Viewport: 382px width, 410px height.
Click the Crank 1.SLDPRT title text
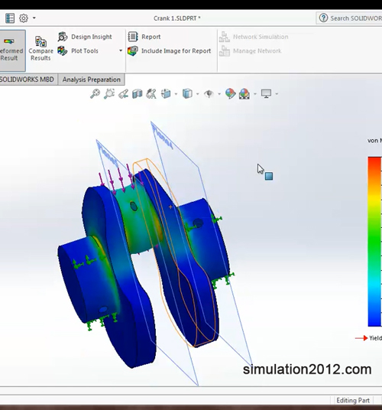pyautogui.click(x=176, y=18)
